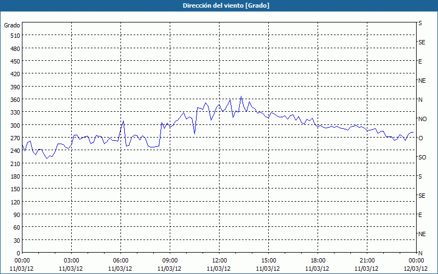
Task: Click the 09:00 time axis label
Action: point(170,261)
